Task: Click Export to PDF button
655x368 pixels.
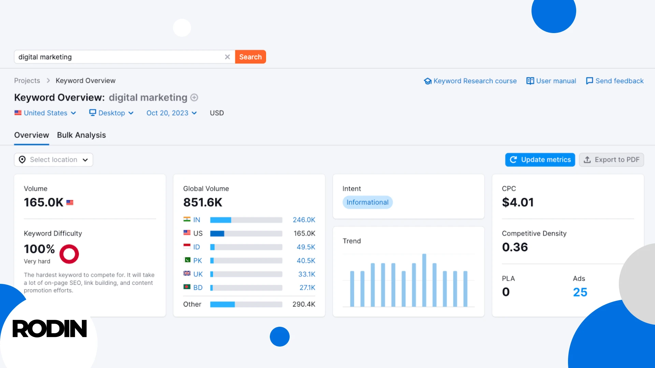Action: pos(611,160)
